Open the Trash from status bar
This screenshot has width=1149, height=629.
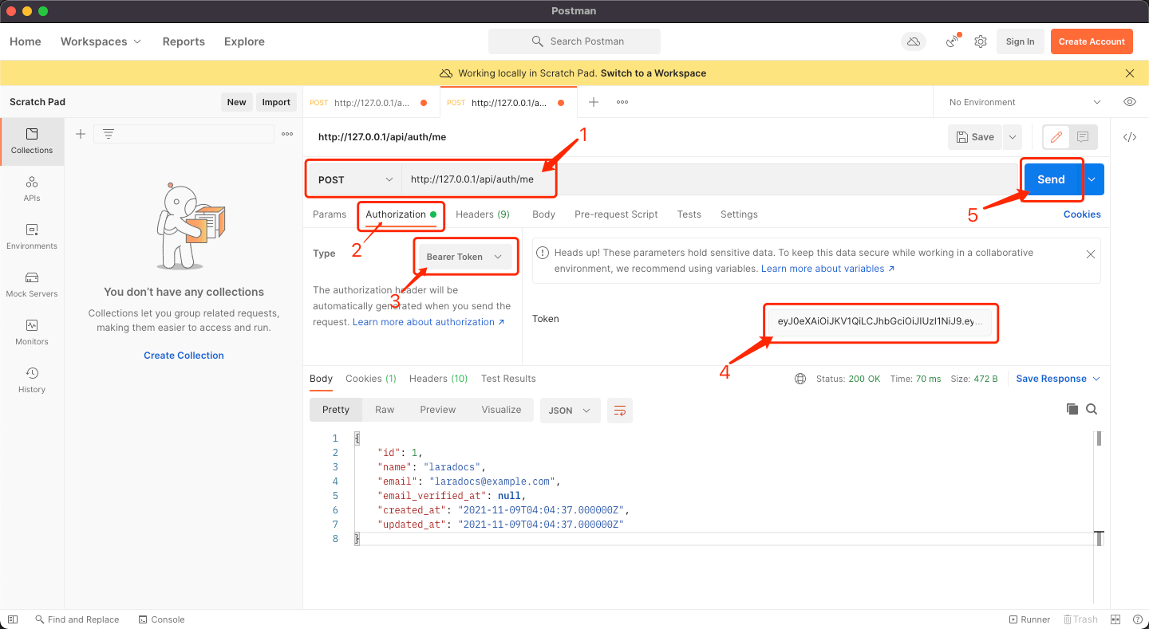click(x=1080, y=619)
